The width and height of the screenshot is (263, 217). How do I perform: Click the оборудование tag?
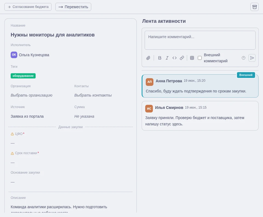click(23, 76)
